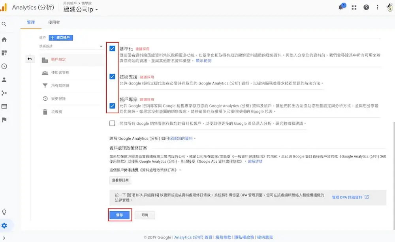Open the 過濾公司ip view selector dropdown
Image resolution: width=395 pixels, height=242 pixels.
click(x=81, y=9)
